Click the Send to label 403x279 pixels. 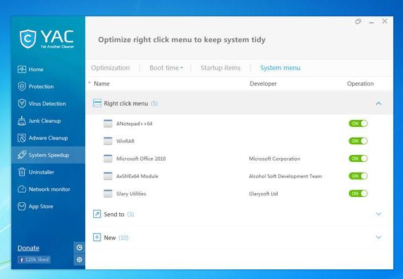point(114,214)
